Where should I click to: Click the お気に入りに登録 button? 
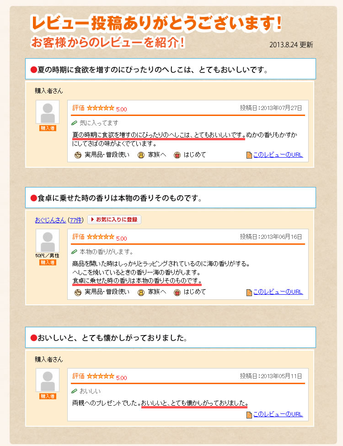[x=114, y=220]
